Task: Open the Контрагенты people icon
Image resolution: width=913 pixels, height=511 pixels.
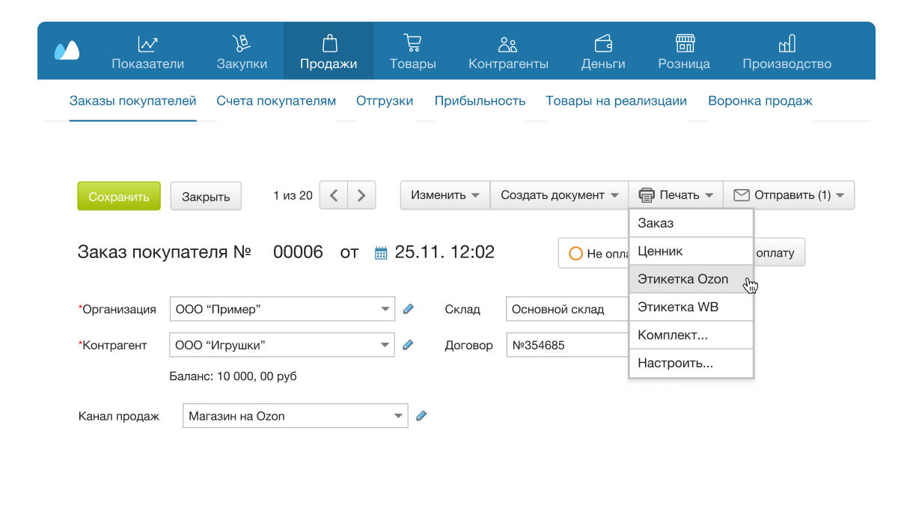Action: point(508,43)
